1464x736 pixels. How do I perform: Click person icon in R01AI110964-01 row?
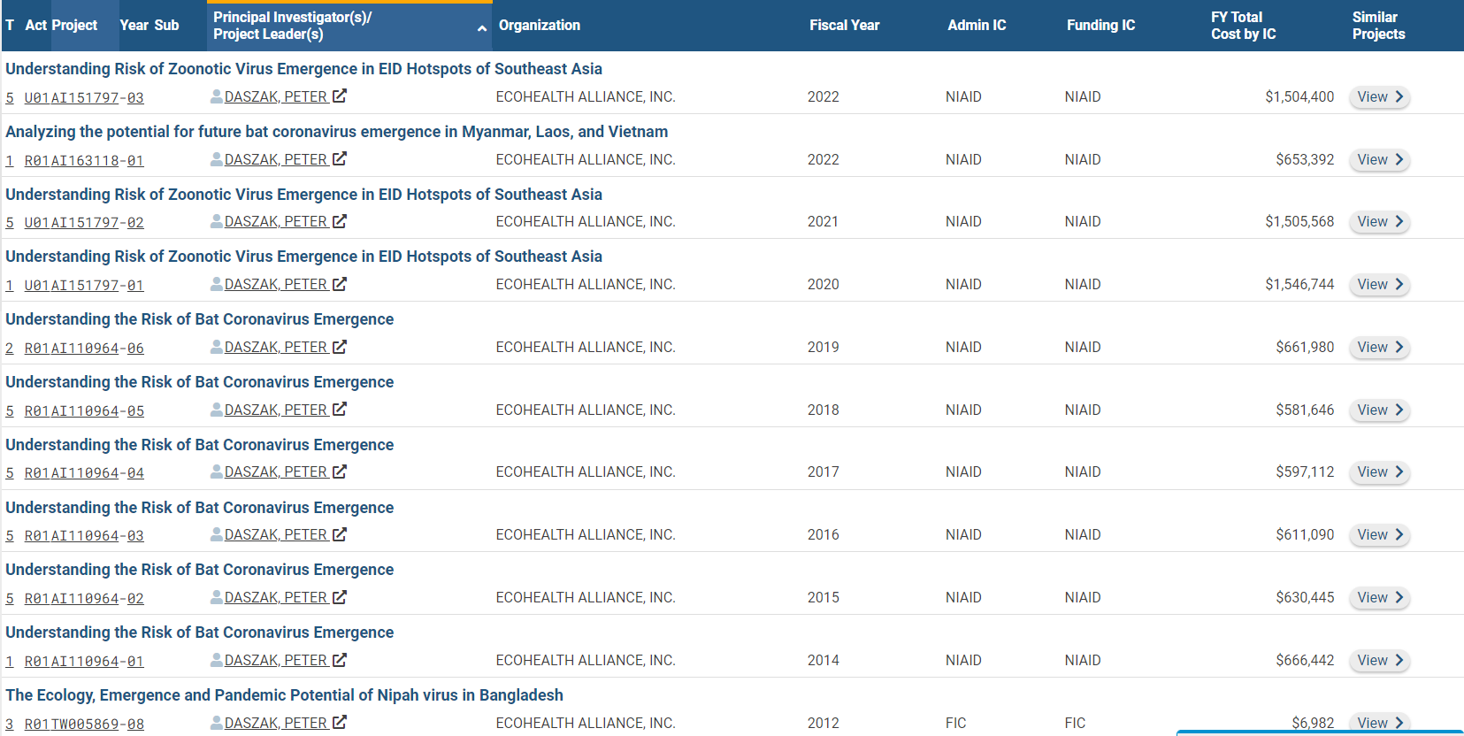tap(217, 660)
